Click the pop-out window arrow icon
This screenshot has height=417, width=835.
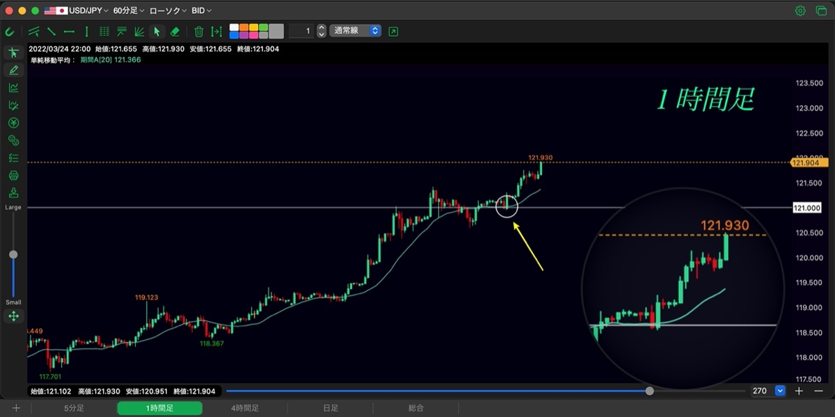394,31
